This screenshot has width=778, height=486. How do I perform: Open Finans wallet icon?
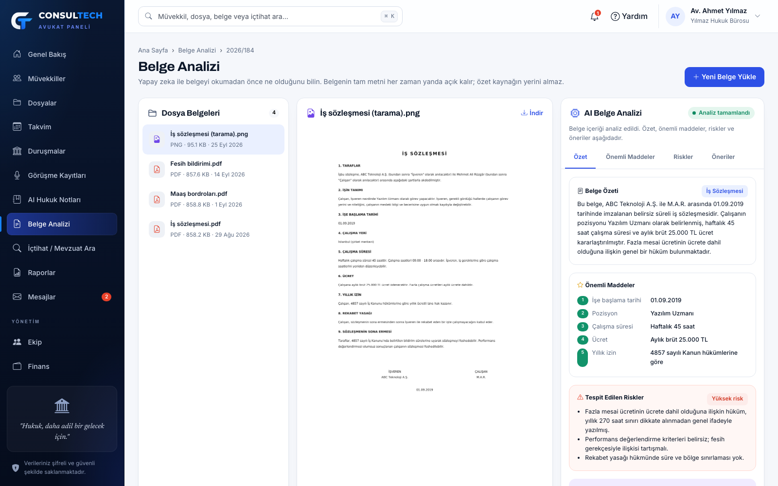point(17,366)
